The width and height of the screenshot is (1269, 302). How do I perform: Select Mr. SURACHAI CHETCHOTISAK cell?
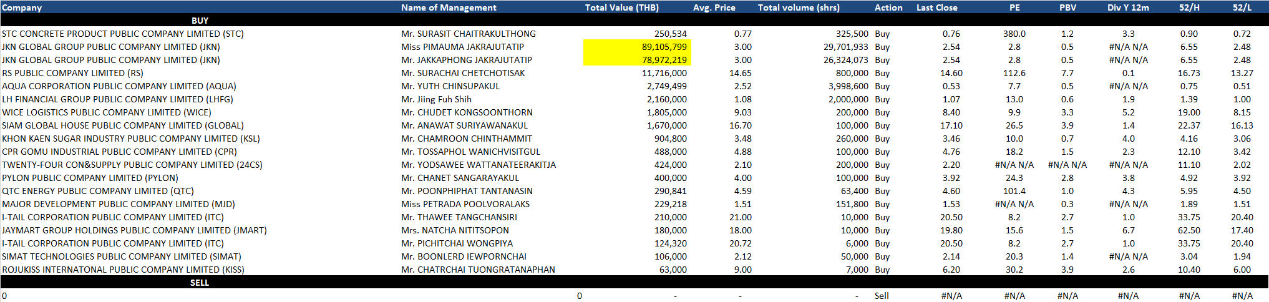click(x=463, y=73)
